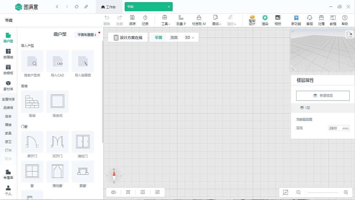
Task: Open 做橱柜 in left sidebar
Action: click(x=8, y=70)
